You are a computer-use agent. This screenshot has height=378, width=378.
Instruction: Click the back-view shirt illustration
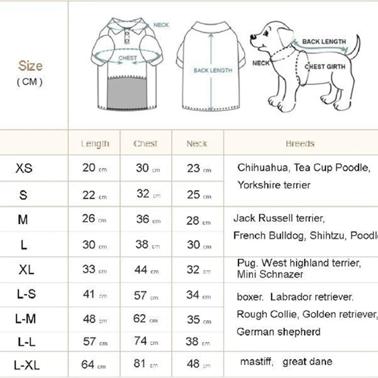[211, 66]
